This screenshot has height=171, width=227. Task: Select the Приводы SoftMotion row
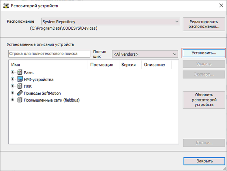[x=42, y=93]
